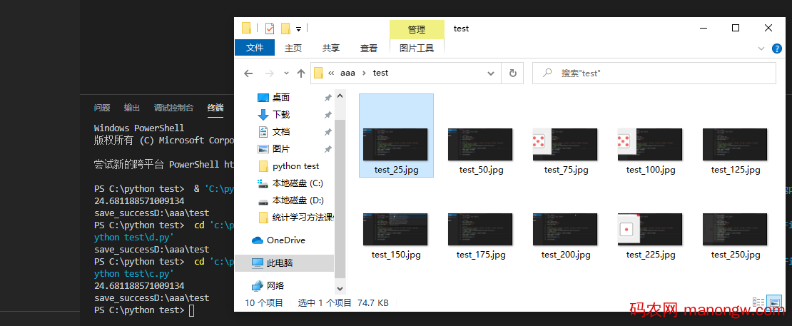Viewport: 792px width, 326px height.
Task: Switch to large icons view in status bar
Action: pos(773,302)
